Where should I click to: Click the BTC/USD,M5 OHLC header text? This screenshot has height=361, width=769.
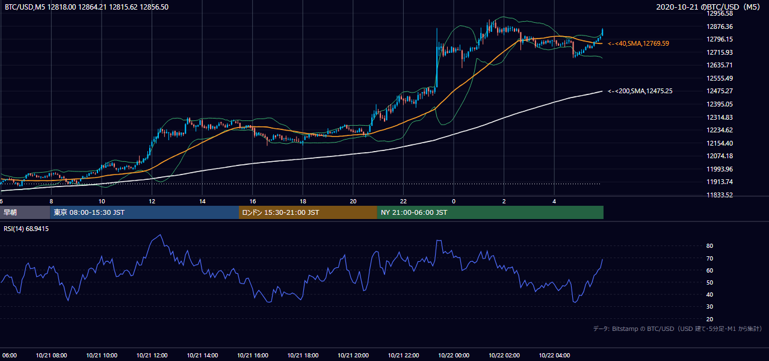pyautogui.click(x=87, y=7)
